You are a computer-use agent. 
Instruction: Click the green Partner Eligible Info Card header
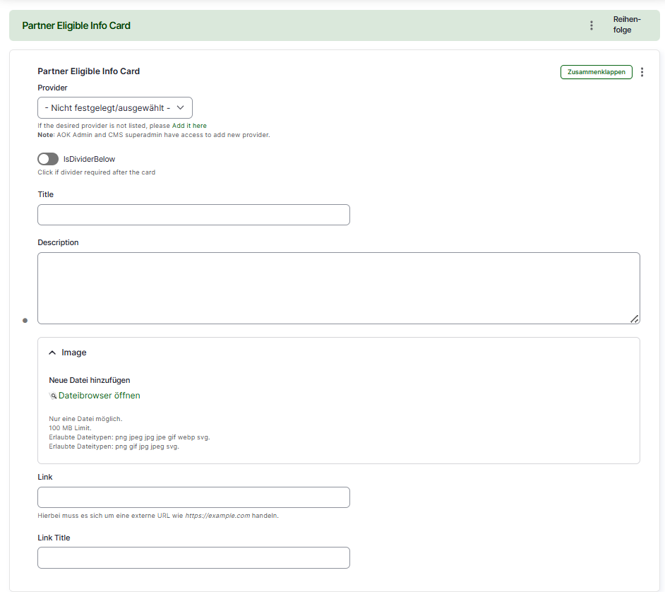tap(76, 25)
